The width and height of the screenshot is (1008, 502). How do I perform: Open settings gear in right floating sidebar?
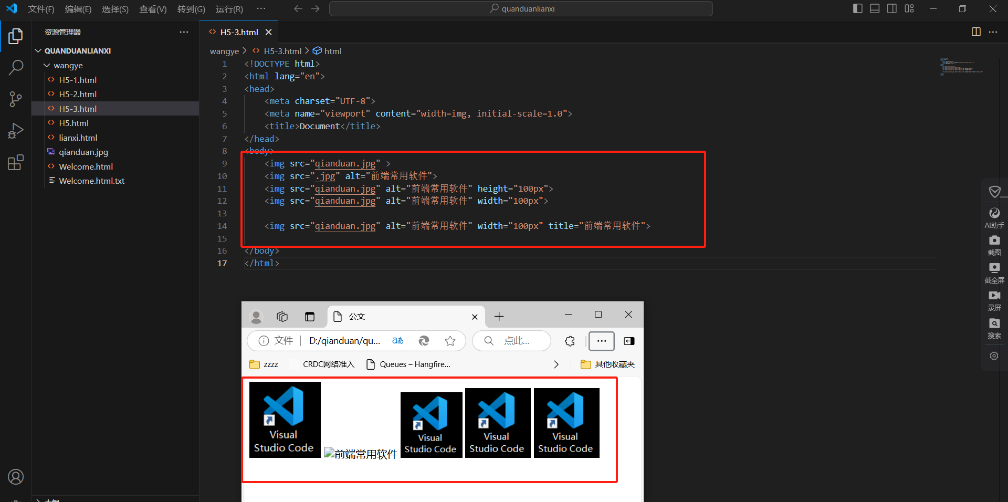(x=994, y=355)
